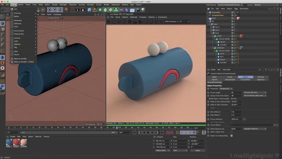
Task: Open the Size mode dropdown in coordinates
Action: click(180, 151)
